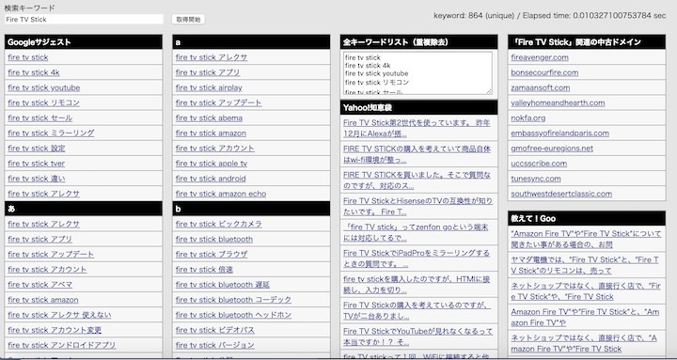Click the 教えて！Goo section header
677x360 pixels.
(x=587, y=218)
